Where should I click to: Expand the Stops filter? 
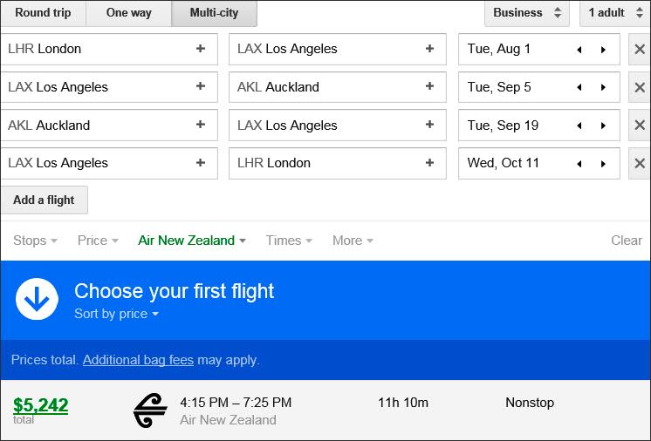(x=35, y=241)
